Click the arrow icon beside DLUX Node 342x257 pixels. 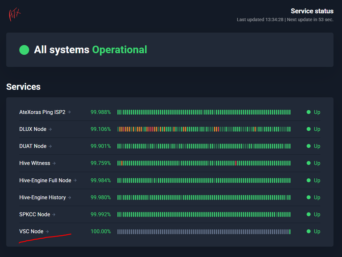50,129
